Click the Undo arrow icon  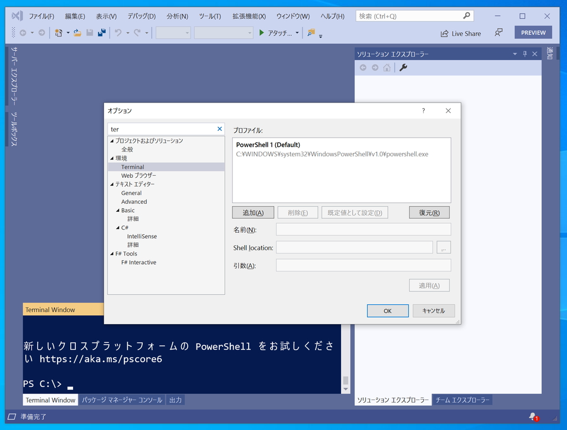click(x=117, y=32)
